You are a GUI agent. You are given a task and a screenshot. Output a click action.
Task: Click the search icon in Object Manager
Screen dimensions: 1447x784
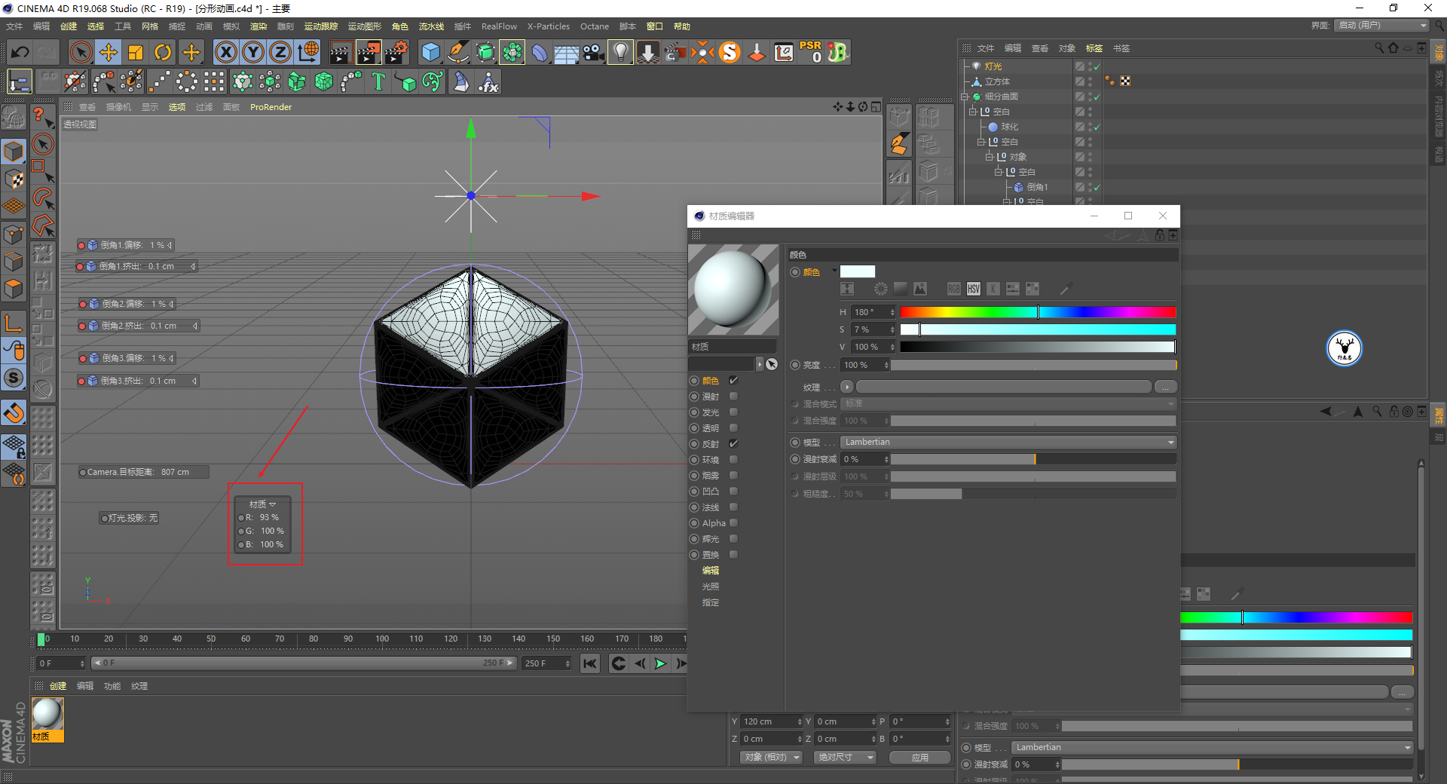[x=1379, y=48]
